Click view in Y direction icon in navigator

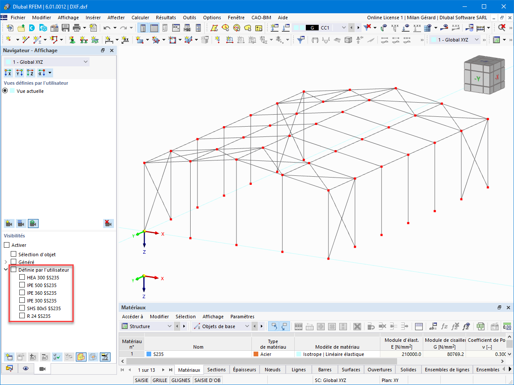coord(19,73)
